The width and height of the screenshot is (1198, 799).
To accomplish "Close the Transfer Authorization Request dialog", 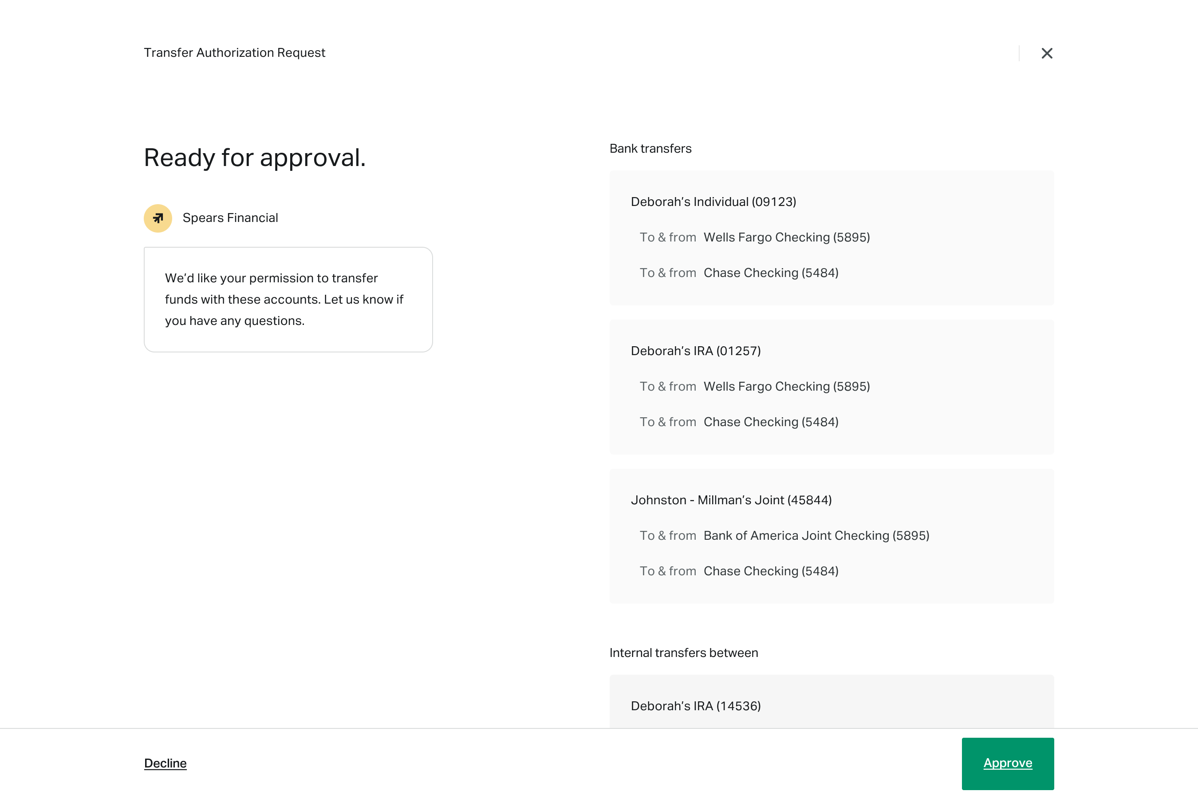I will [x=1047, y=54].
